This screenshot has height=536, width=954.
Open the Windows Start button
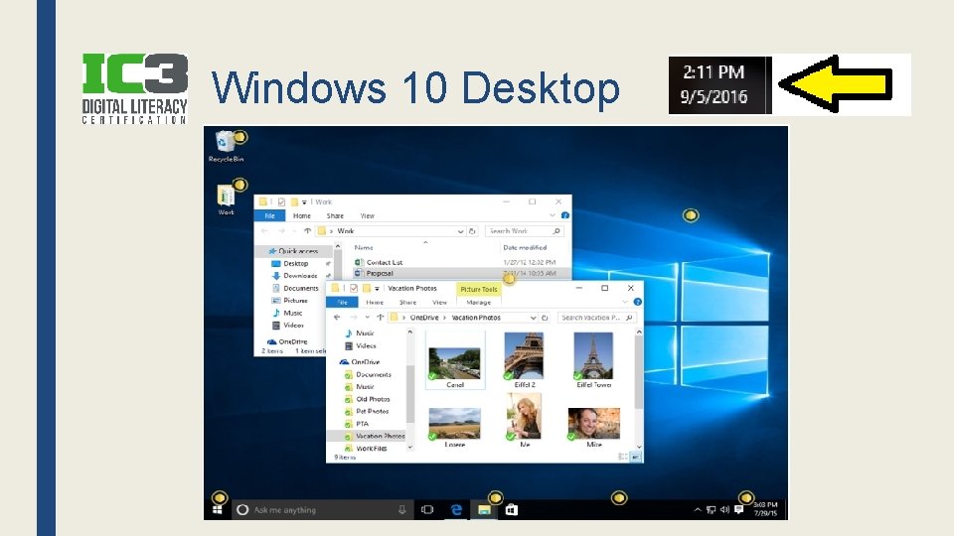pyautogui.click(x=218, y=510)
